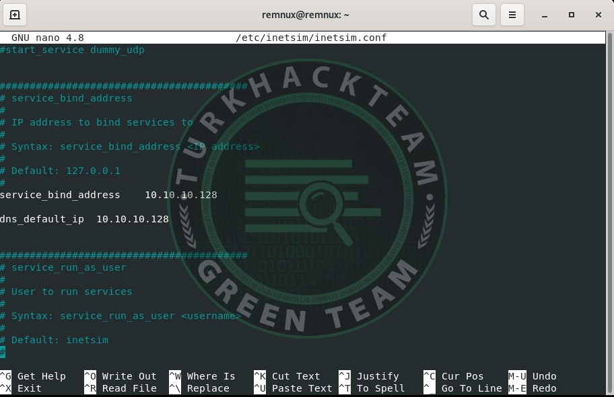Click the ^C Cur Pos shortcut
Image resolution: width=614 pixels, height=397 pixels.
coord(454,376)
